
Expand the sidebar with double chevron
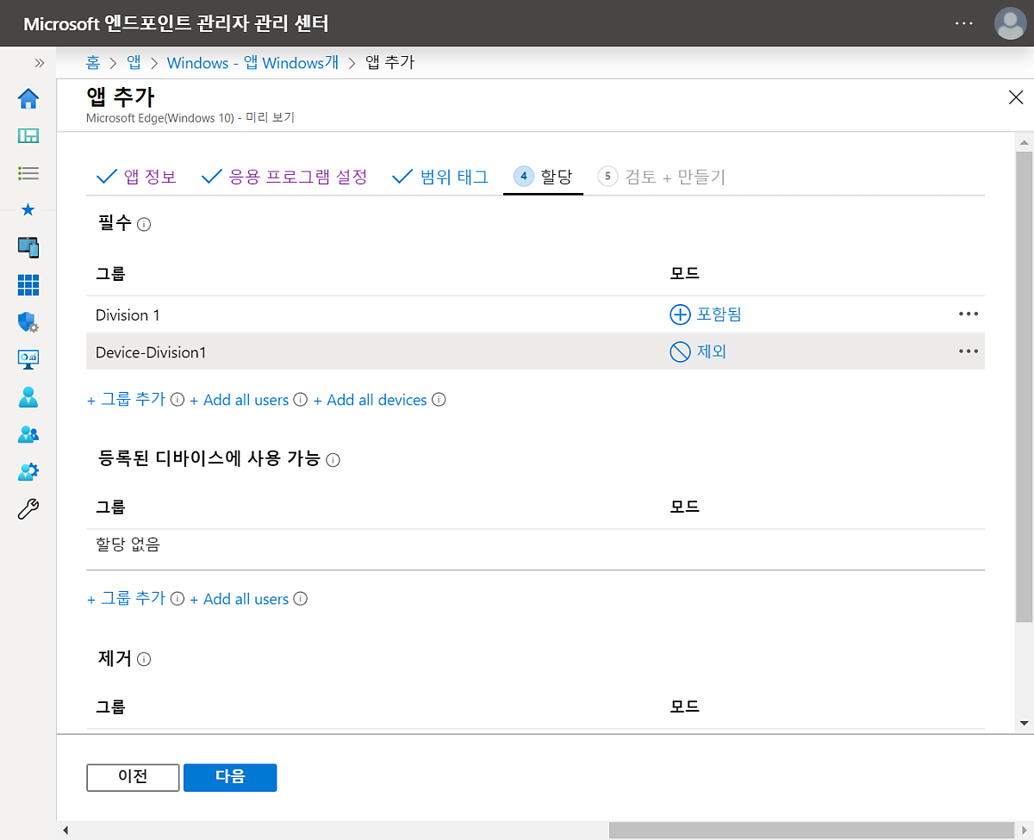(39, 63)
